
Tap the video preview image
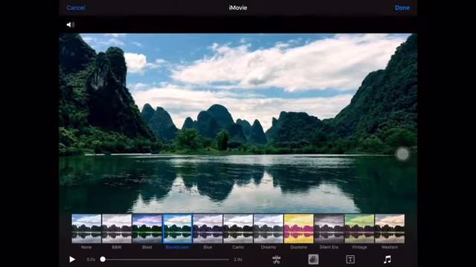pos(238,123)
